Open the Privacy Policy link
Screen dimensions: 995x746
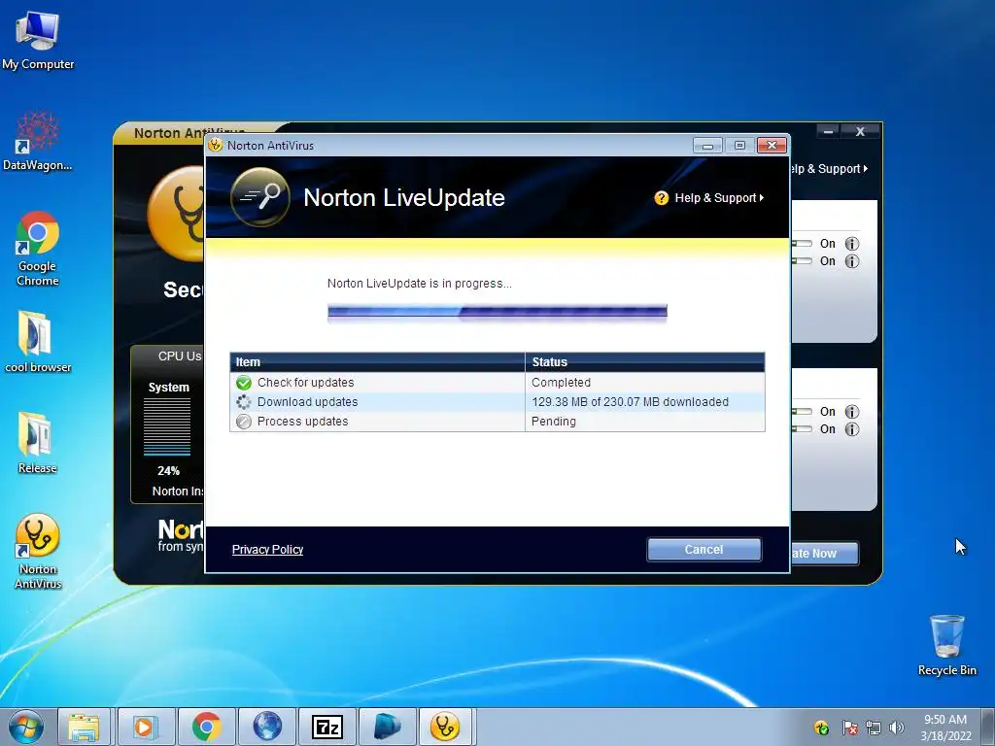tap(268, 550)
